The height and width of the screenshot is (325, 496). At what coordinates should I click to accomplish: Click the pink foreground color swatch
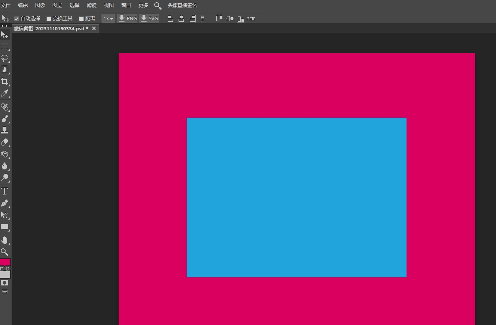(x=5, y=262)
